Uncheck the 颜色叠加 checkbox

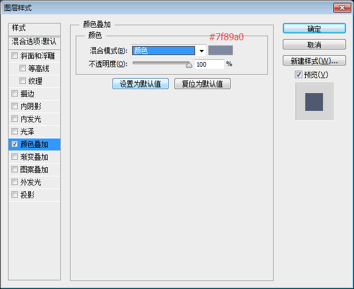(x=15, y=144)
